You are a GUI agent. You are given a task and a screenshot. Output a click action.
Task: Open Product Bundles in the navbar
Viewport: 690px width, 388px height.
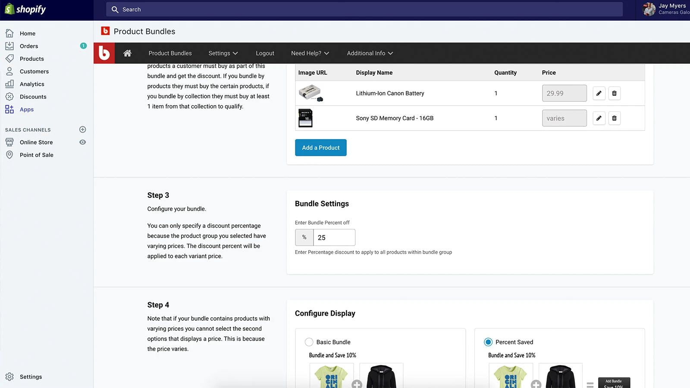pos(170,53)
